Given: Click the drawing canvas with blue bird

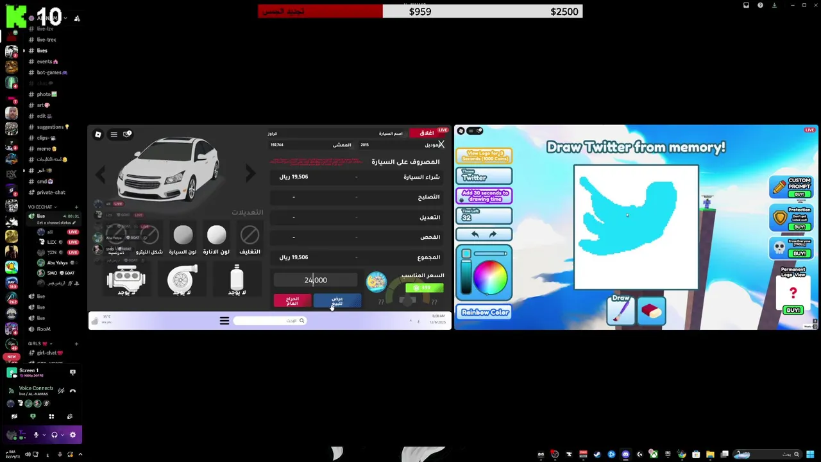Looking at the screenshot, I should click(636, 227).
